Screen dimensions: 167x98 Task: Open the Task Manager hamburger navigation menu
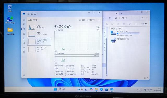click(24, 20)
